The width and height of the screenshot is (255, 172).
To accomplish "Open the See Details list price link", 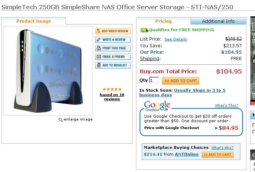I will point(176,39).
